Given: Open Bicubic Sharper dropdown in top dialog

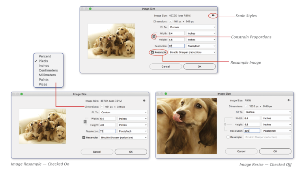Looking at the screenshot, I should [x=192, y=52].
